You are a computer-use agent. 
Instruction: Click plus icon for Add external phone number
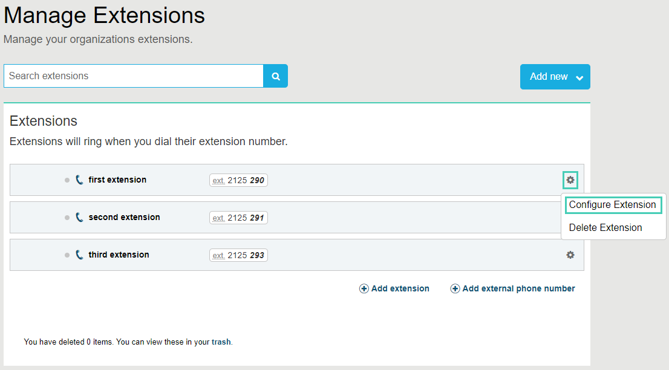(455, 289)
